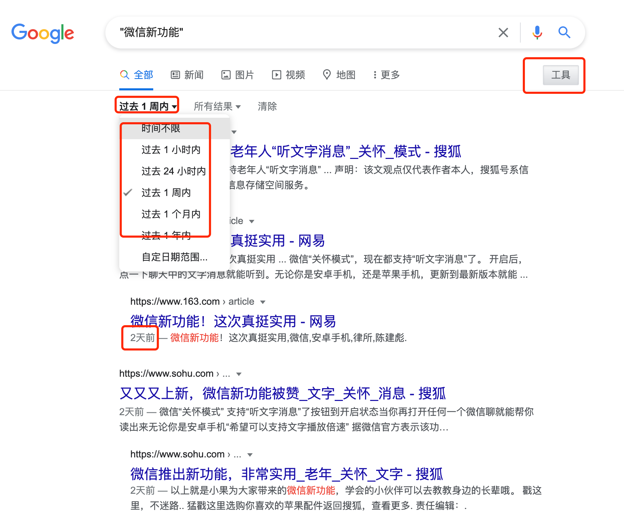
Task: Switch to the 新闻 tab
Action: pyautogui.click(x=187, y=75)
